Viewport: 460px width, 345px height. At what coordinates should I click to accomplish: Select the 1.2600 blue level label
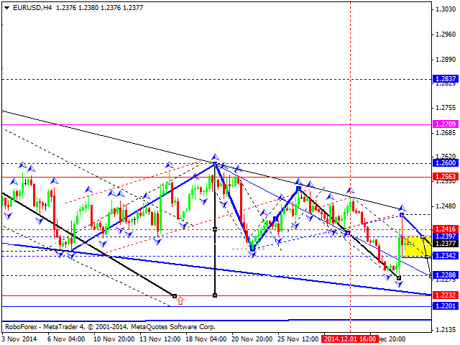tap(443, 163)
